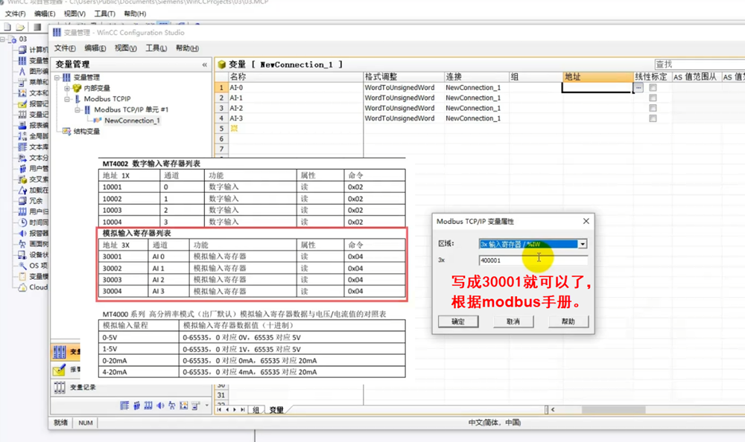Click horizontal scrollbar thumb in variable grid
Viewport: 745px width, 442px height.
coord(613,409)
